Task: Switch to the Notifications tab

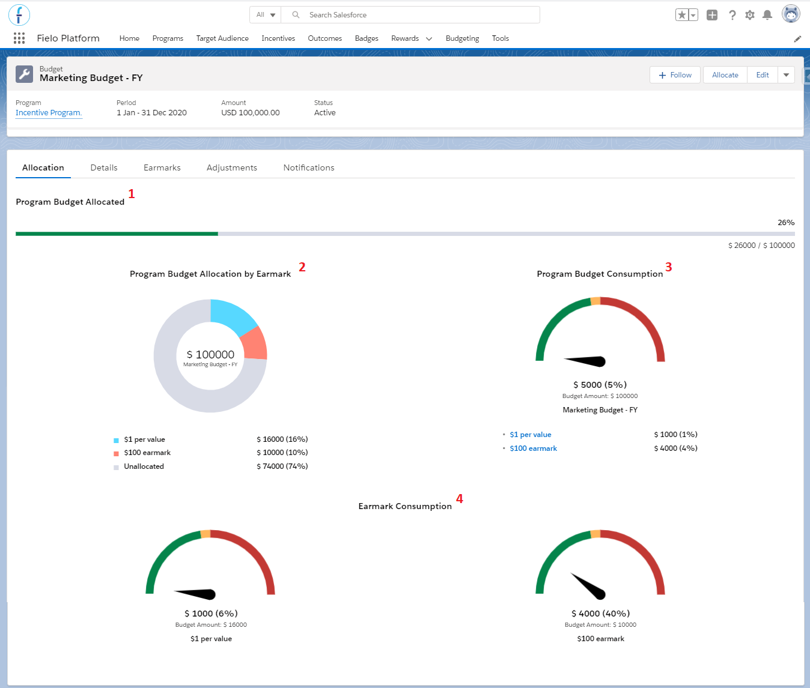Action: [309, 168]
